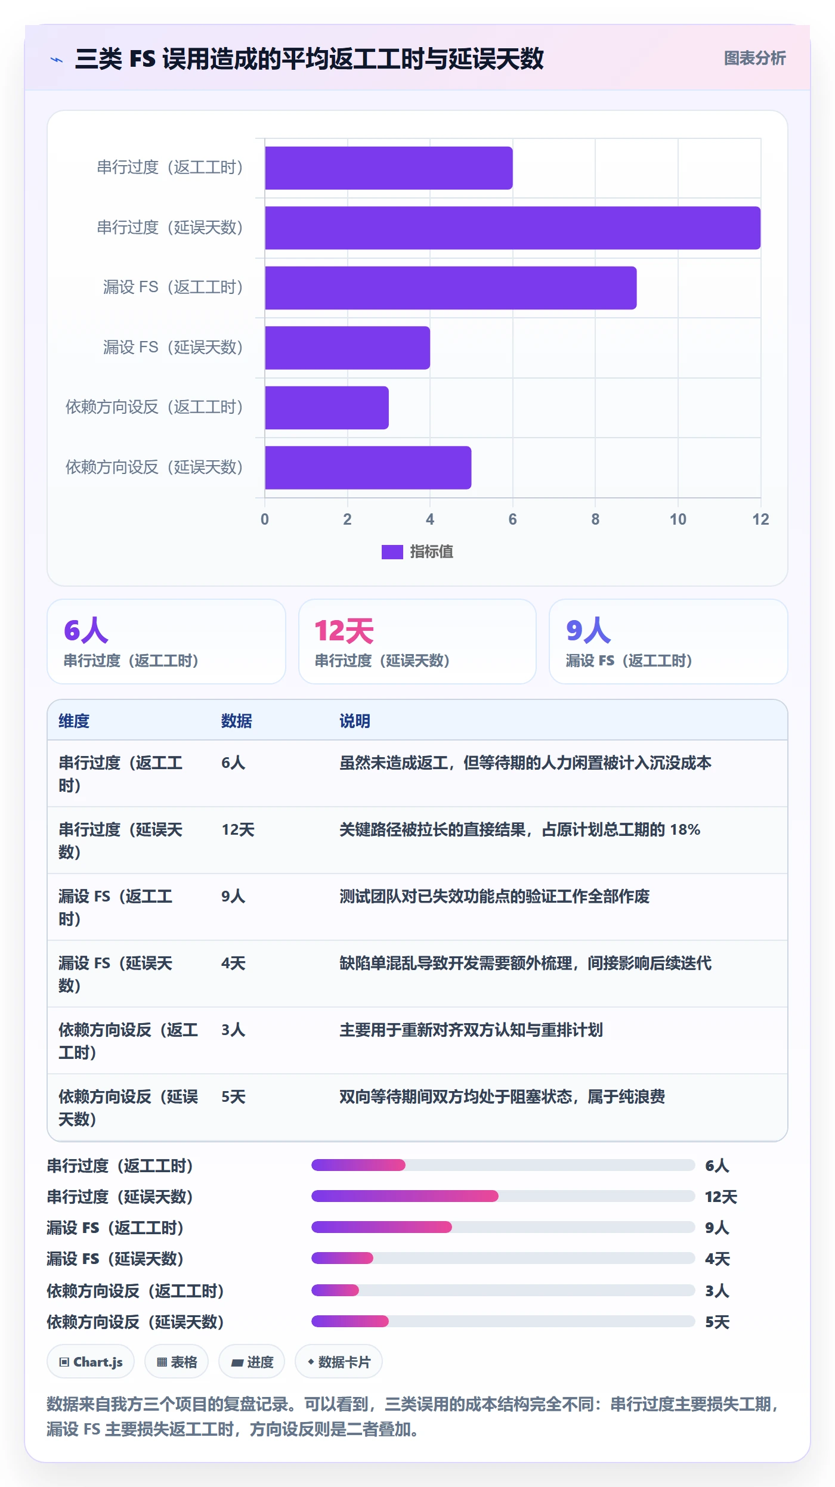Image resolution: width=835 pixels, height=1487 pixels.
Task: Click the 3人 cell in the table
Action: click(x=233, y=1030)
